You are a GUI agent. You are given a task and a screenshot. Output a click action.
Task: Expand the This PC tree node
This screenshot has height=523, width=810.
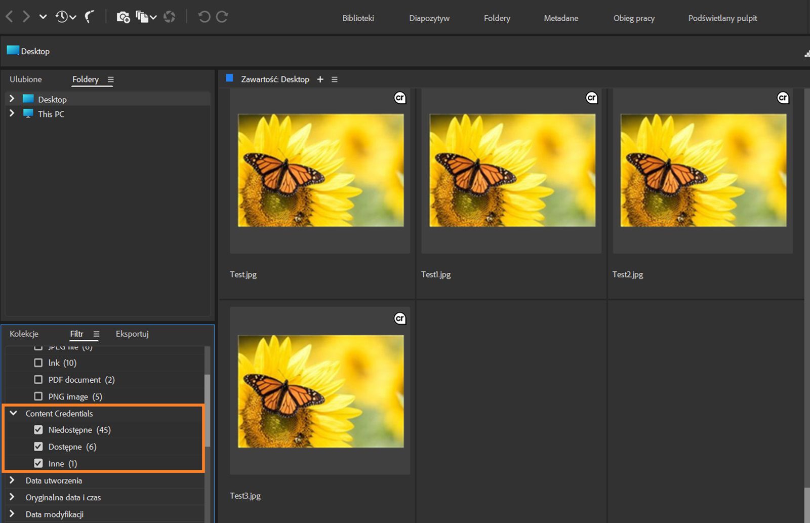point(12,113)
